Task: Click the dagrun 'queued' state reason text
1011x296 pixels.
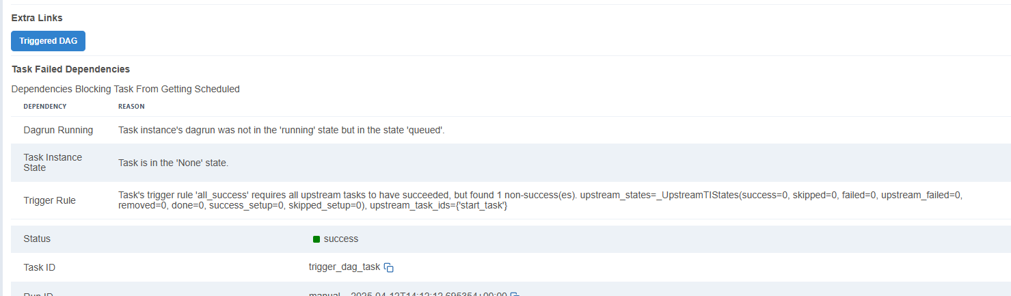Action: 282,130
